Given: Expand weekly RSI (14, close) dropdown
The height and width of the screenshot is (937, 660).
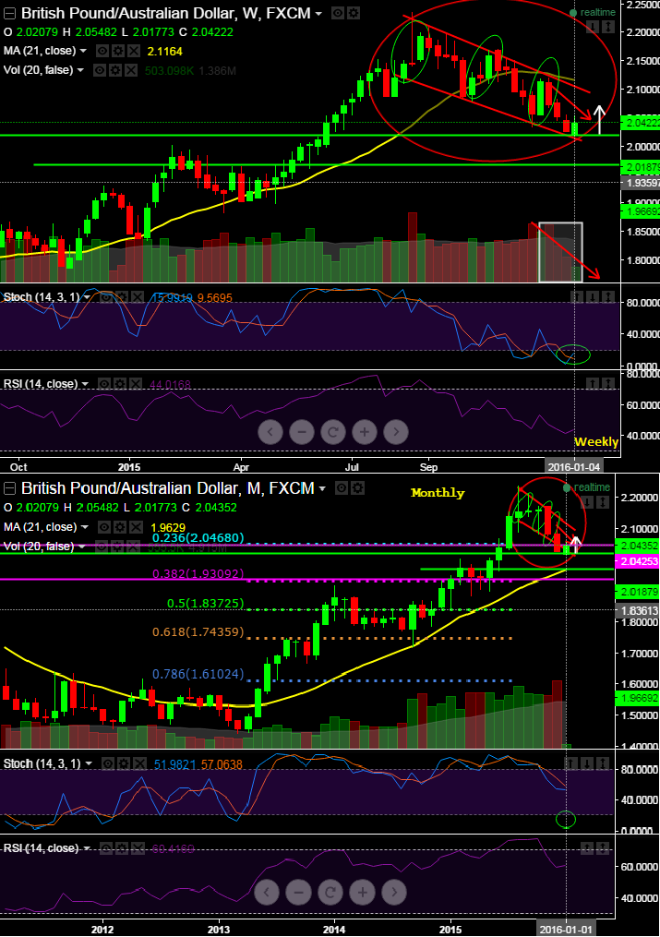Looking at the screenshot, I should coord(85,384).
